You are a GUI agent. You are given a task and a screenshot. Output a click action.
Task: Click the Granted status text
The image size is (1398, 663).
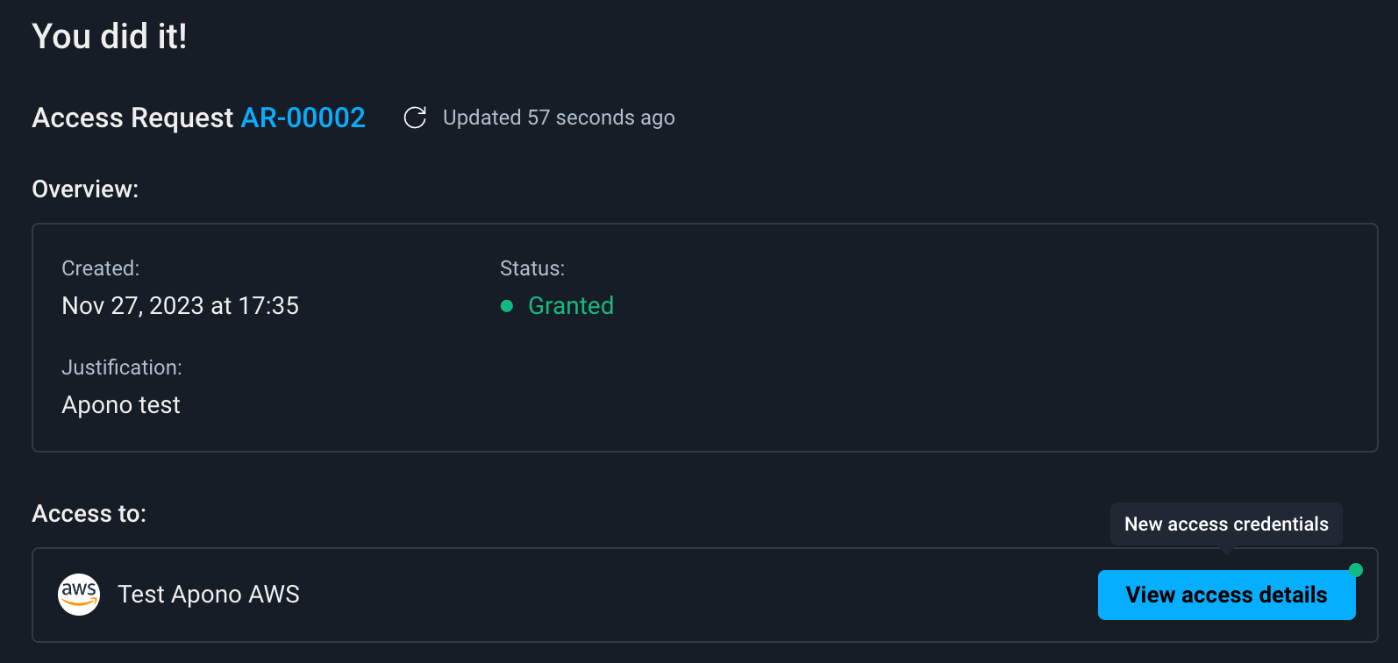[x=571, y=306]
